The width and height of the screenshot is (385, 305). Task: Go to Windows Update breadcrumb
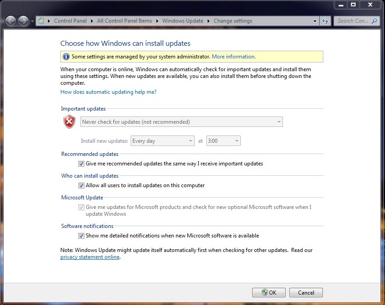pyautogui.click(x=183, y=21)
